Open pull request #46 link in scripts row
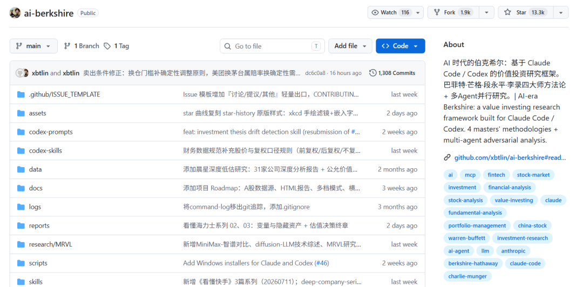Image resolution: width=583 pixels, height=287 pixels. coord(322,263)
